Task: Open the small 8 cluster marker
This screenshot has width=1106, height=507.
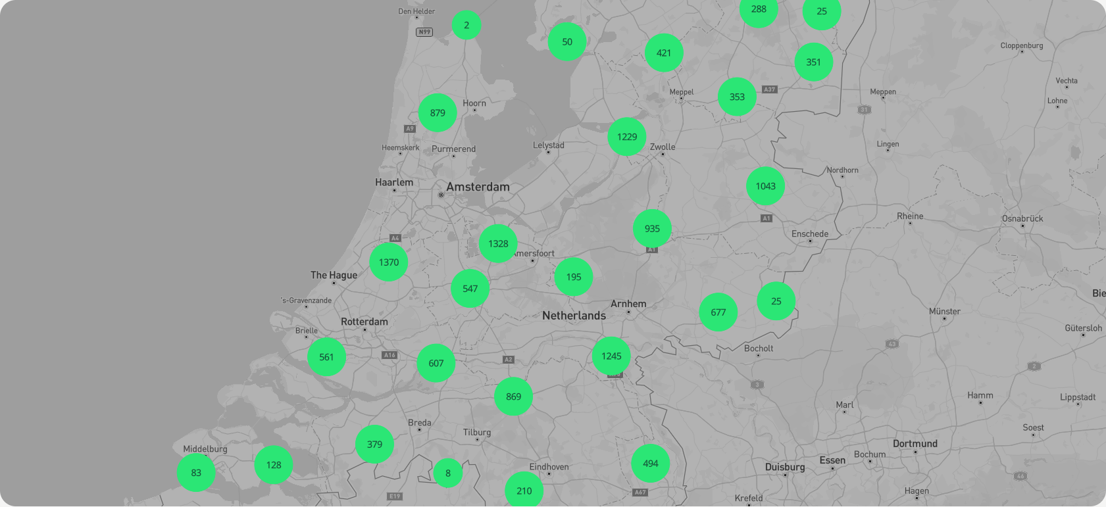Action: point(448,473)
